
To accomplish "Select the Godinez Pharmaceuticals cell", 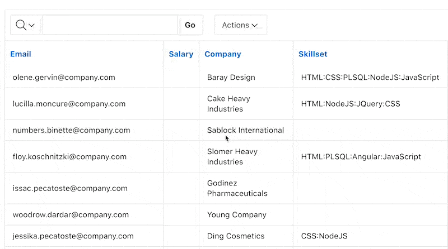I will tap(237, 188).
